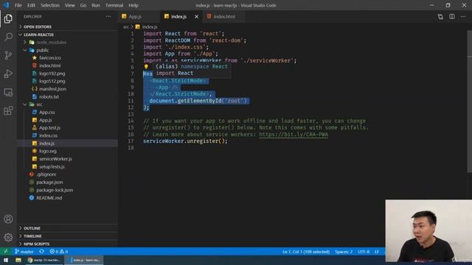The height and width of the screenshot is (265, 472).
Task: Click the remote window indicator in status bar
Action: (5, 252)
